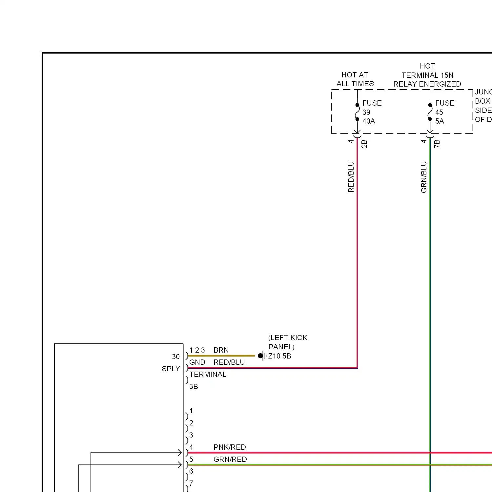This screenshot has width=492, height=492.
Task: Click the "TERMINAL" label
Action: coord(208,374)
